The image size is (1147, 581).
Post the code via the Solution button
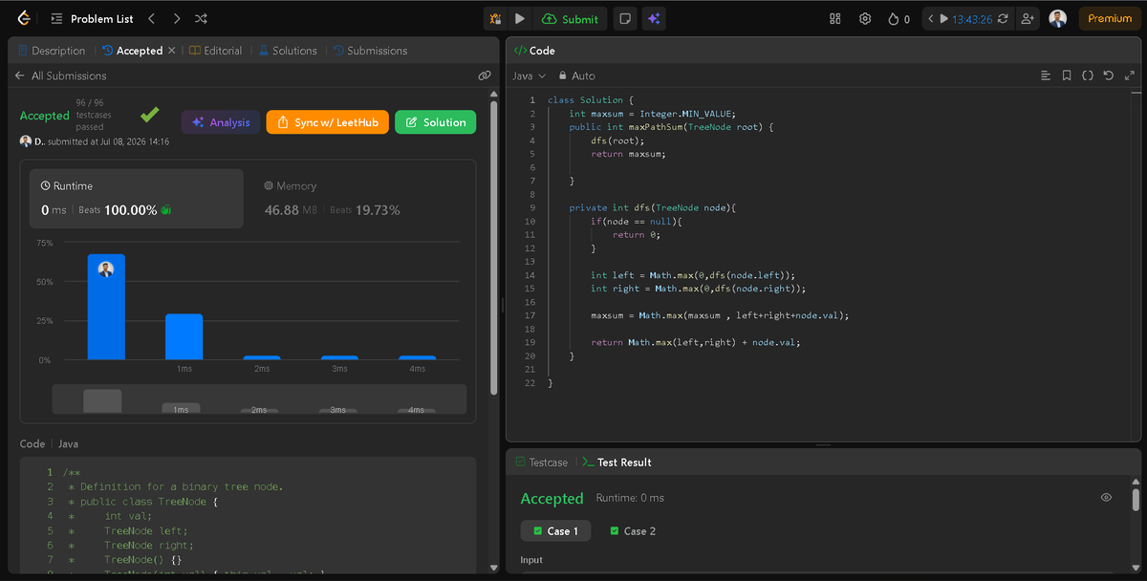(435, 122)
